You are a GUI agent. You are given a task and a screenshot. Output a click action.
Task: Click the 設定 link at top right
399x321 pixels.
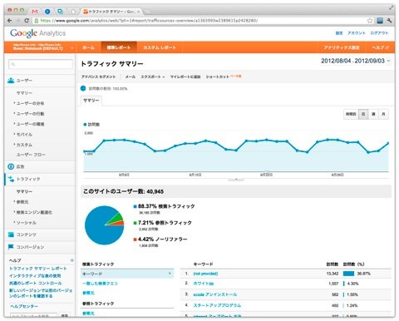pyautogui.click(x=339, y=33)
